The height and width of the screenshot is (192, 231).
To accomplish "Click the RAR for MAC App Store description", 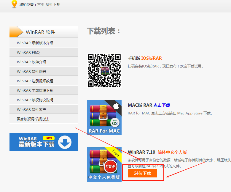I will click(x=170, y=113).
